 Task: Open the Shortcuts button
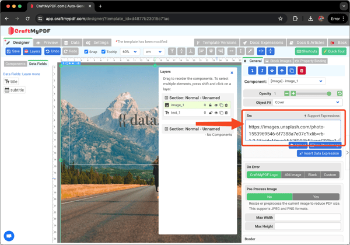(x=307, y=51)
